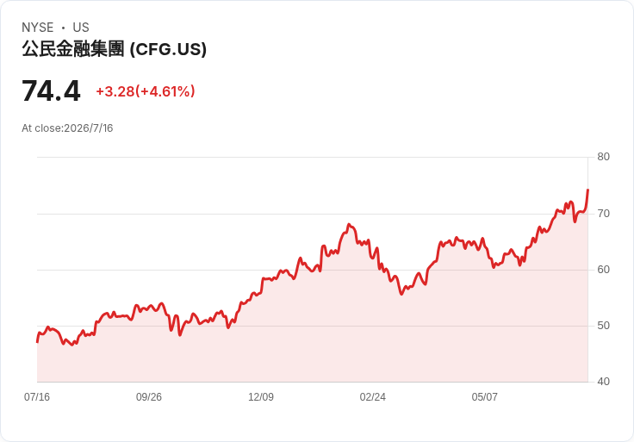
Task: Select the 09/26 x-axis date label
Action: [149, 397]
